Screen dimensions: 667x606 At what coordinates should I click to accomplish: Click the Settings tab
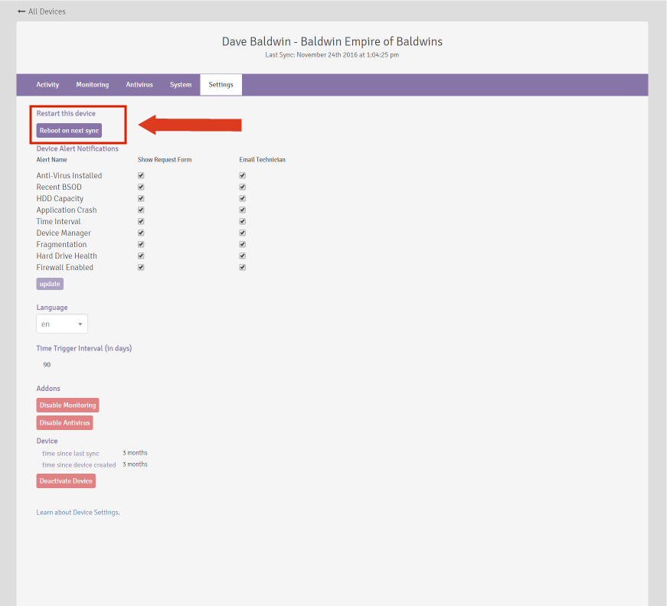point(221,85)
